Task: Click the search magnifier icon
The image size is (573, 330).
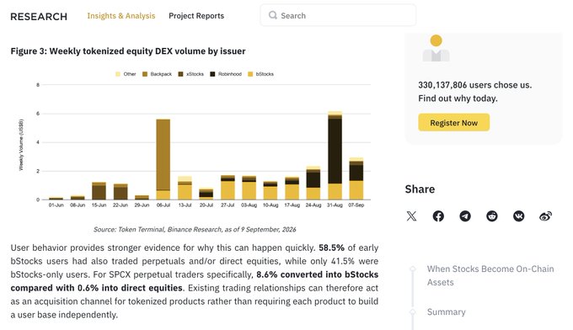Action: coord(273,15)
